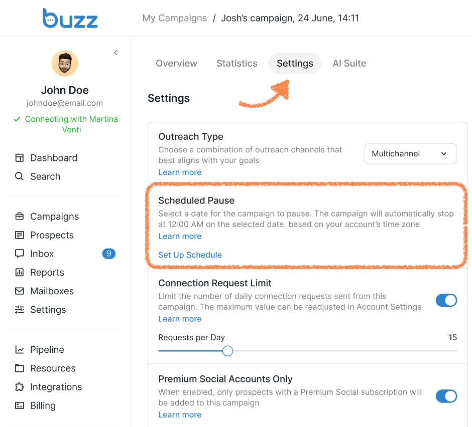This screenshot has width=472, height=427.
Task: Click the Set Up Schedule link
Action: pyautogui.click(x=190, y=255)
